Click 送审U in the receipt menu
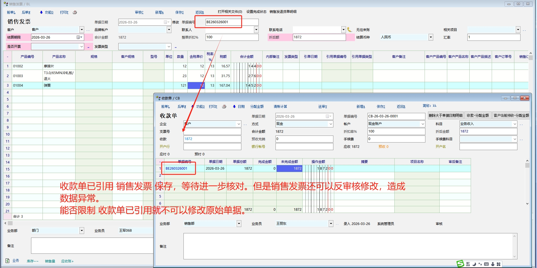The height and width of the screenshot is (268, 537). (322, 106)
